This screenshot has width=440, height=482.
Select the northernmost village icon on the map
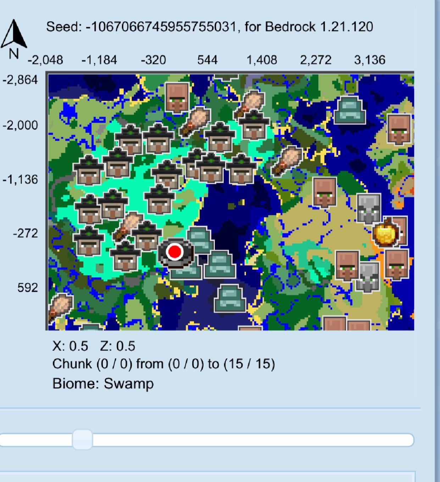click(x=177, y=97)
